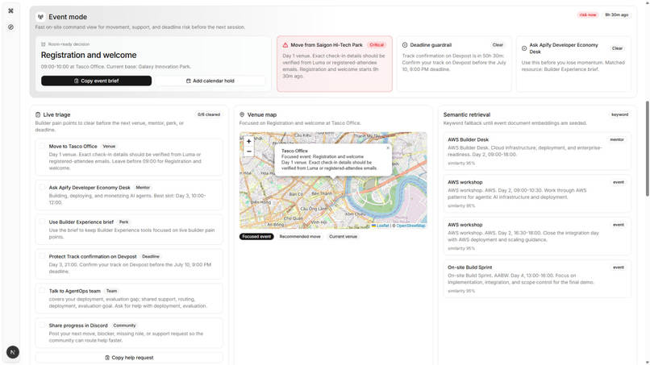Click the Venue map pin icon

pos(242,114)
